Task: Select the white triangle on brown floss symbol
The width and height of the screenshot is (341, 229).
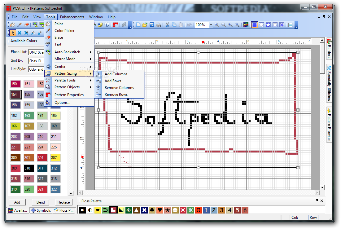Action: [x=137, y=210]
